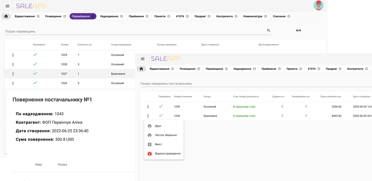Image resolution: width=372 pixels, height=181 pixels.
Task: Open row menu for transfer 1028
Action: point(13,64)
